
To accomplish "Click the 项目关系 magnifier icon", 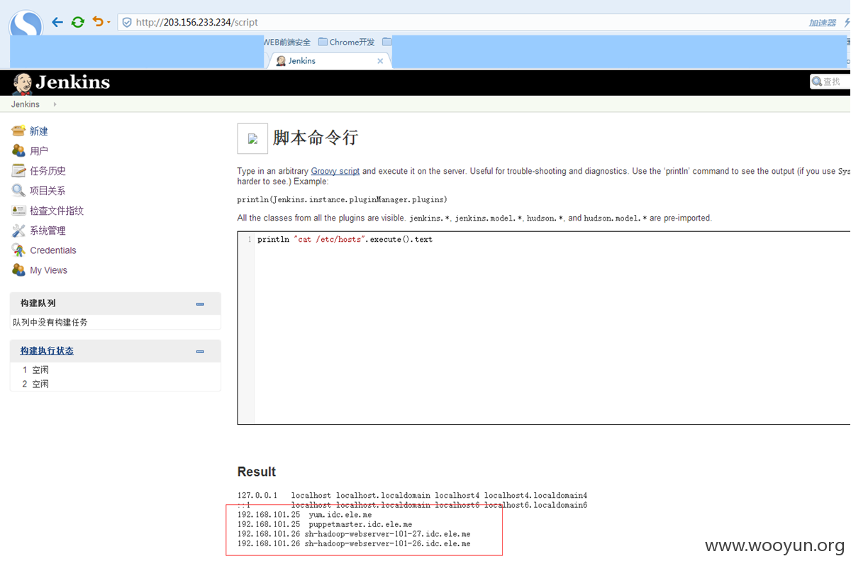I will pyautogui.click(x=18, y=190).
